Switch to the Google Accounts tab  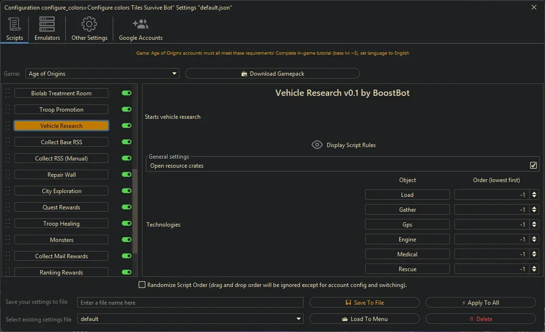point(140,29)
